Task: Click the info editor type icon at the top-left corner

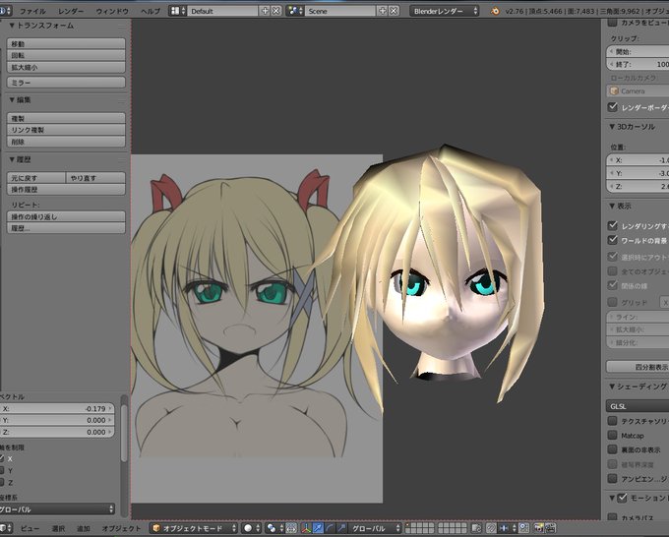Action: (x=4, y=11)
